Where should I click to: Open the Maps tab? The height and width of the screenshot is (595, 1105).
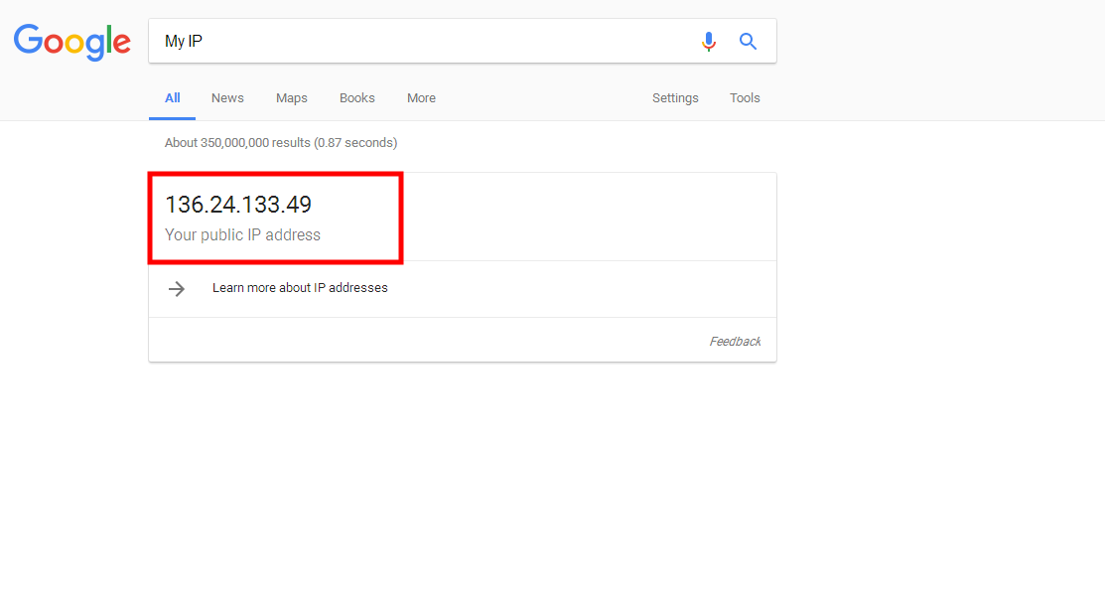tap(292, 98)
